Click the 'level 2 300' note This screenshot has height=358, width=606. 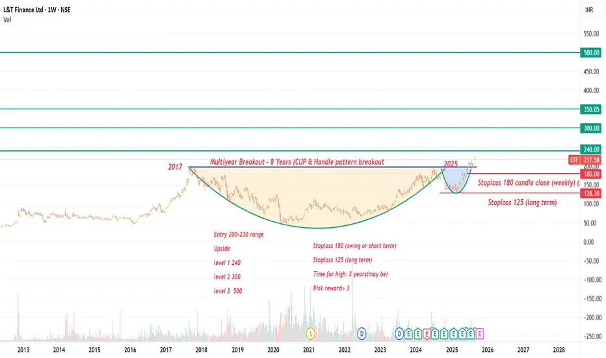(227, 277)
